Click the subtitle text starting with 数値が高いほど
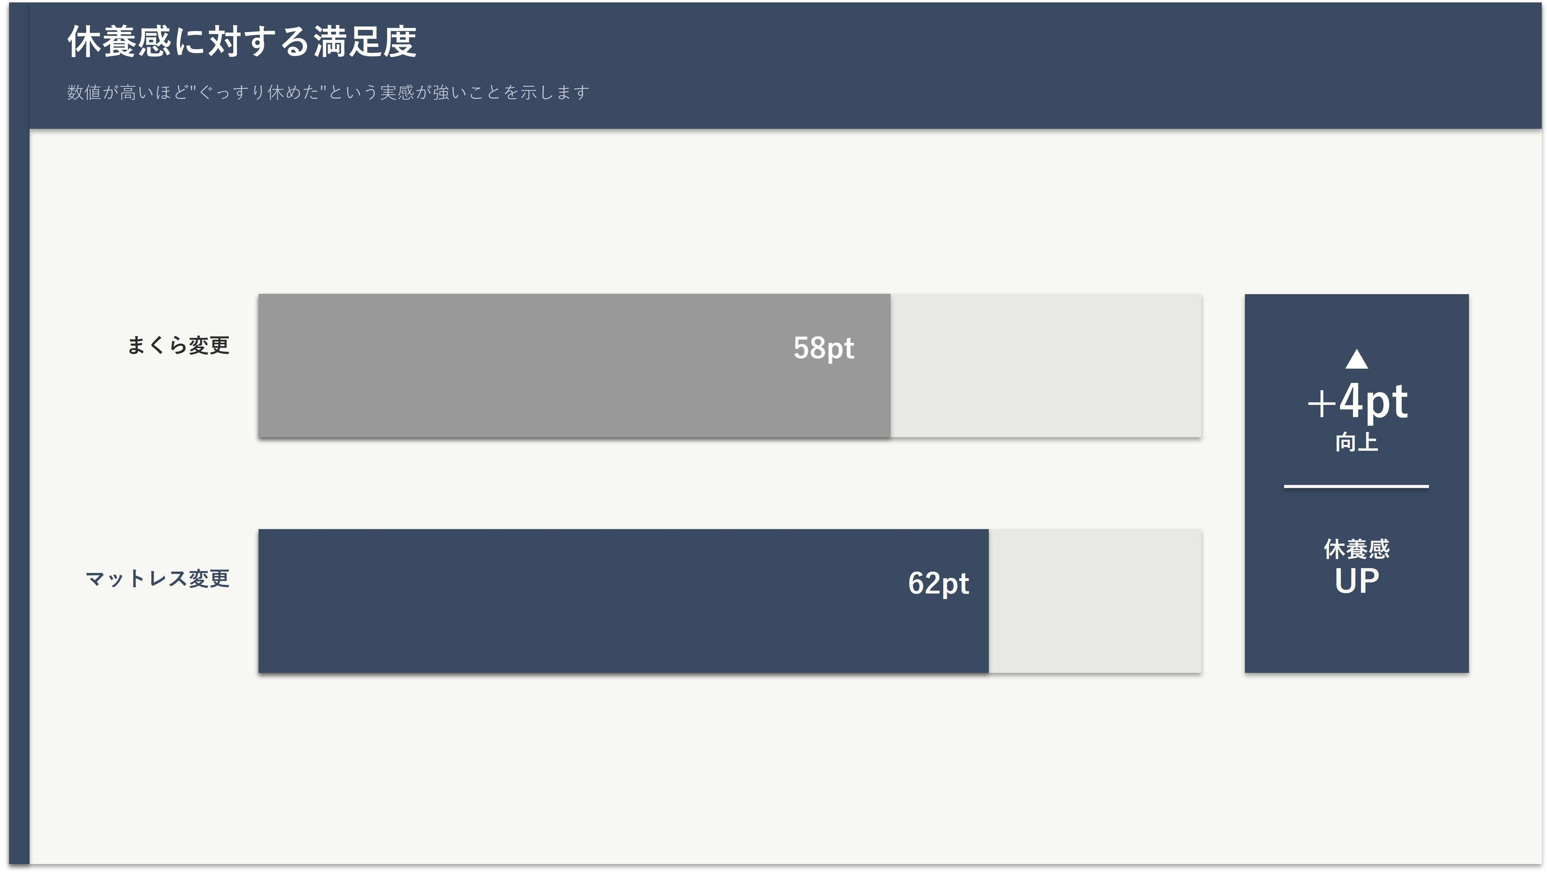This screenshot has height=872, width=1547. pyautogui.click(x=328, y=92)
